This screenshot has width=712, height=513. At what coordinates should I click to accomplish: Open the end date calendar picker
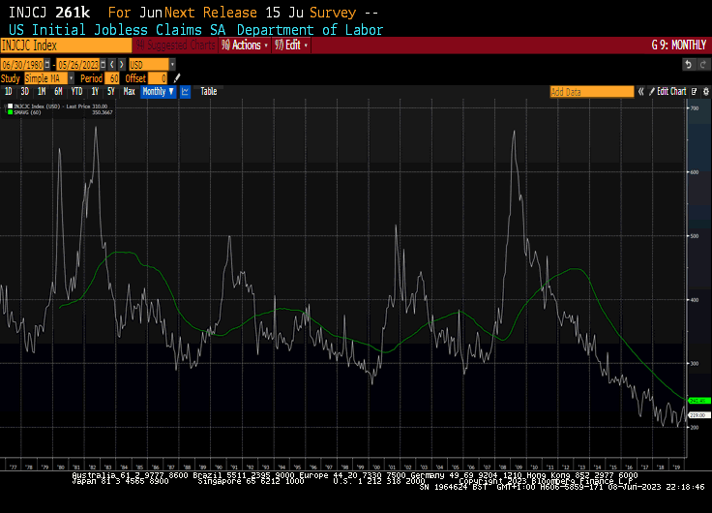[x=102, y=64]
